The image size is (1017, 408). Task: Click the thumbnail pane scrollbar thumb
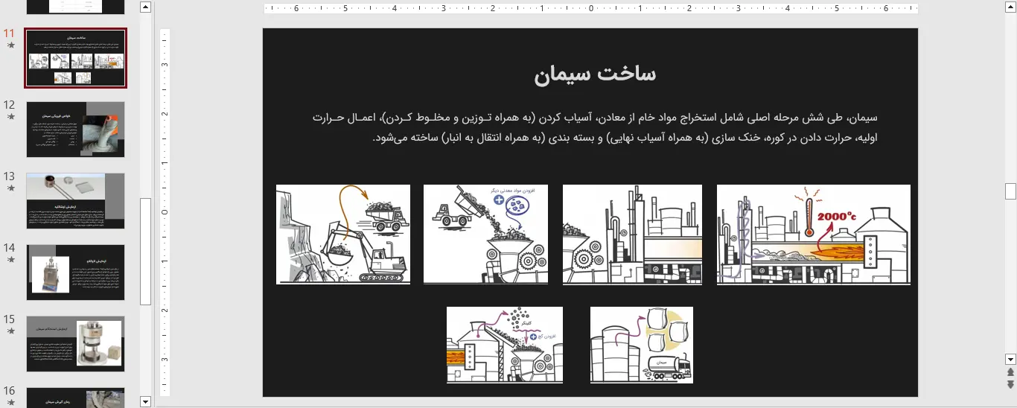pyautogui.click(x=145, y=252)
